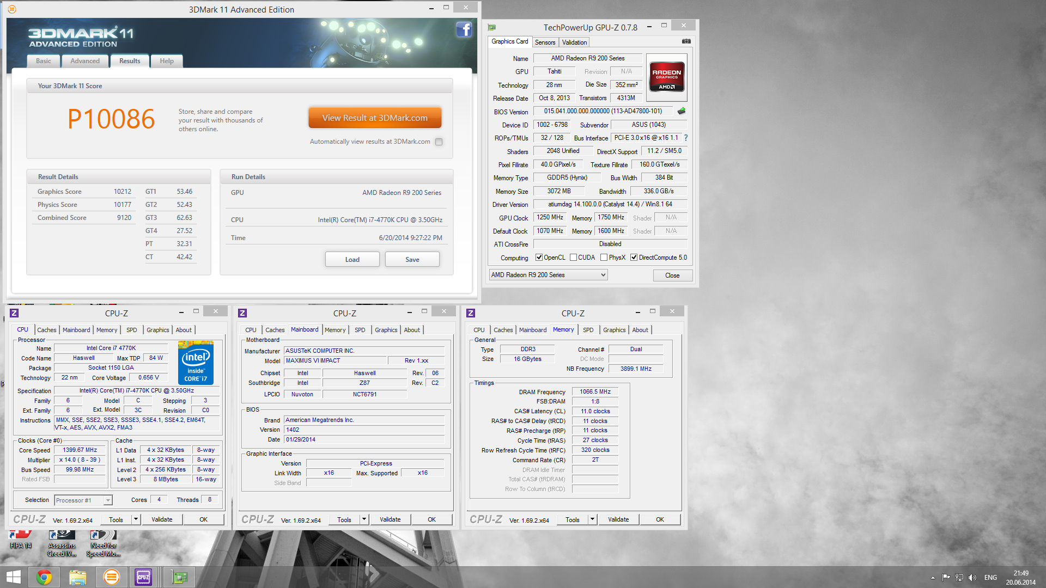Image resolution: width=1046 pixels, height=588 pixels.
Task: Switch to GPU-Z via taskbar icon
Action: (x=179, y=577)
